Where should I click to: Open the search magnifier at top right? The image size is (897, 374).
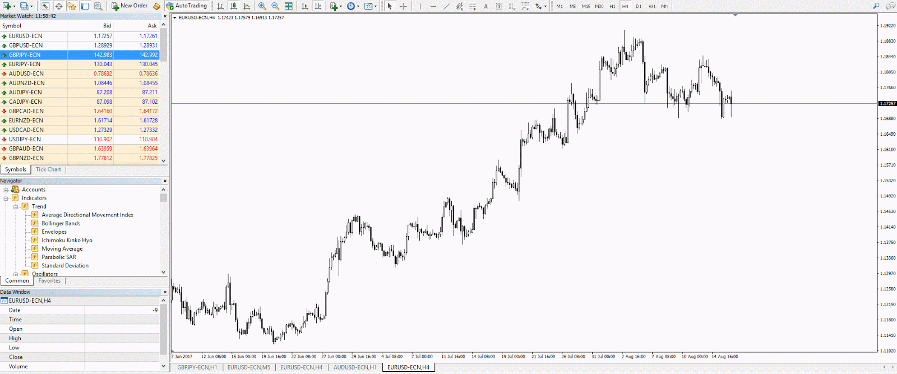coord(876,6)
